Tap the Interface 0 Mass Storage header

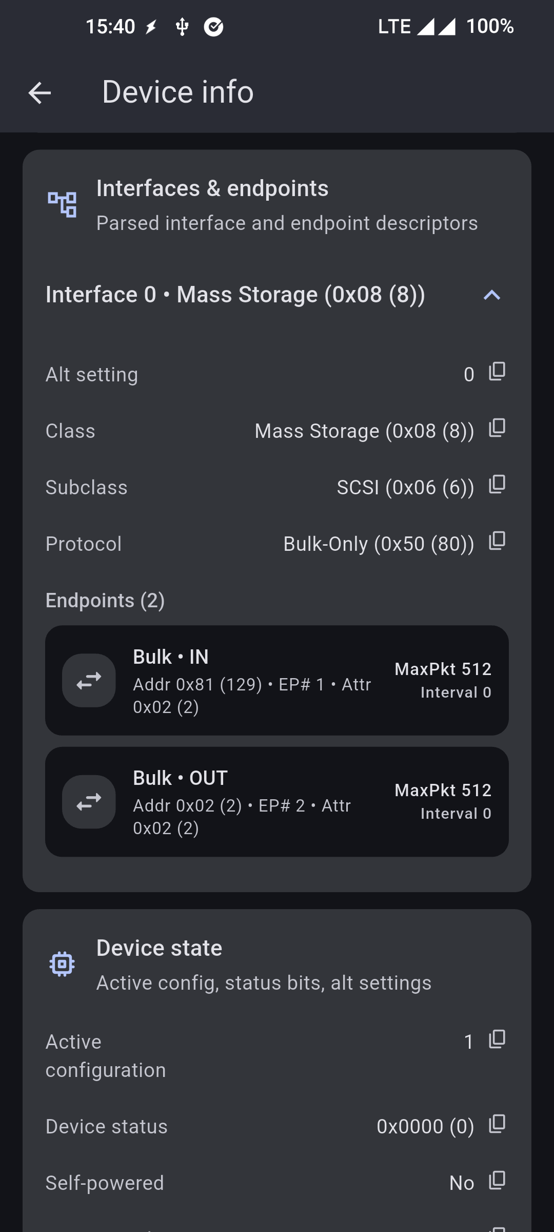click(235, 295)
